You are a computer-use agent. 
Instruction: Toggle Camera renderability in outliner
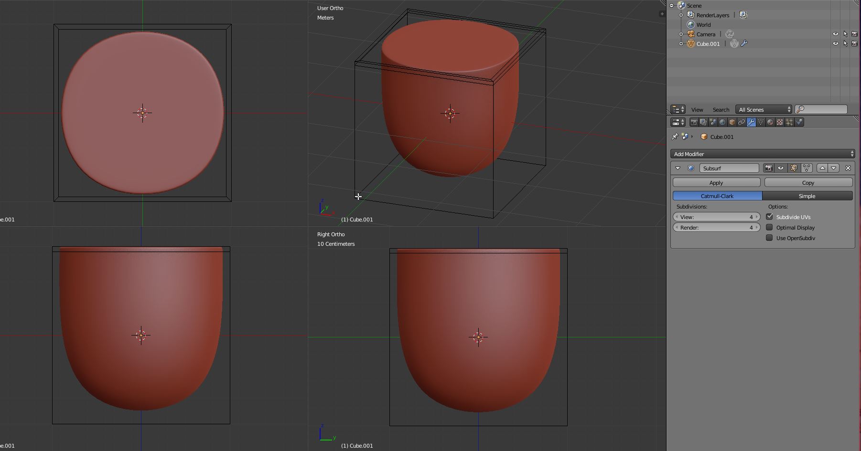click(x=855, y=34)
